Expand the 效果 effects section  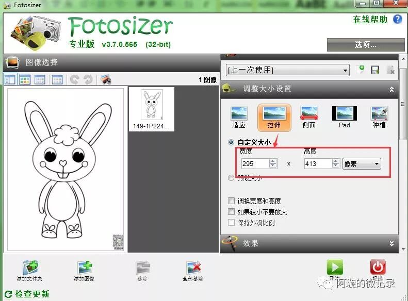(391, 244)
